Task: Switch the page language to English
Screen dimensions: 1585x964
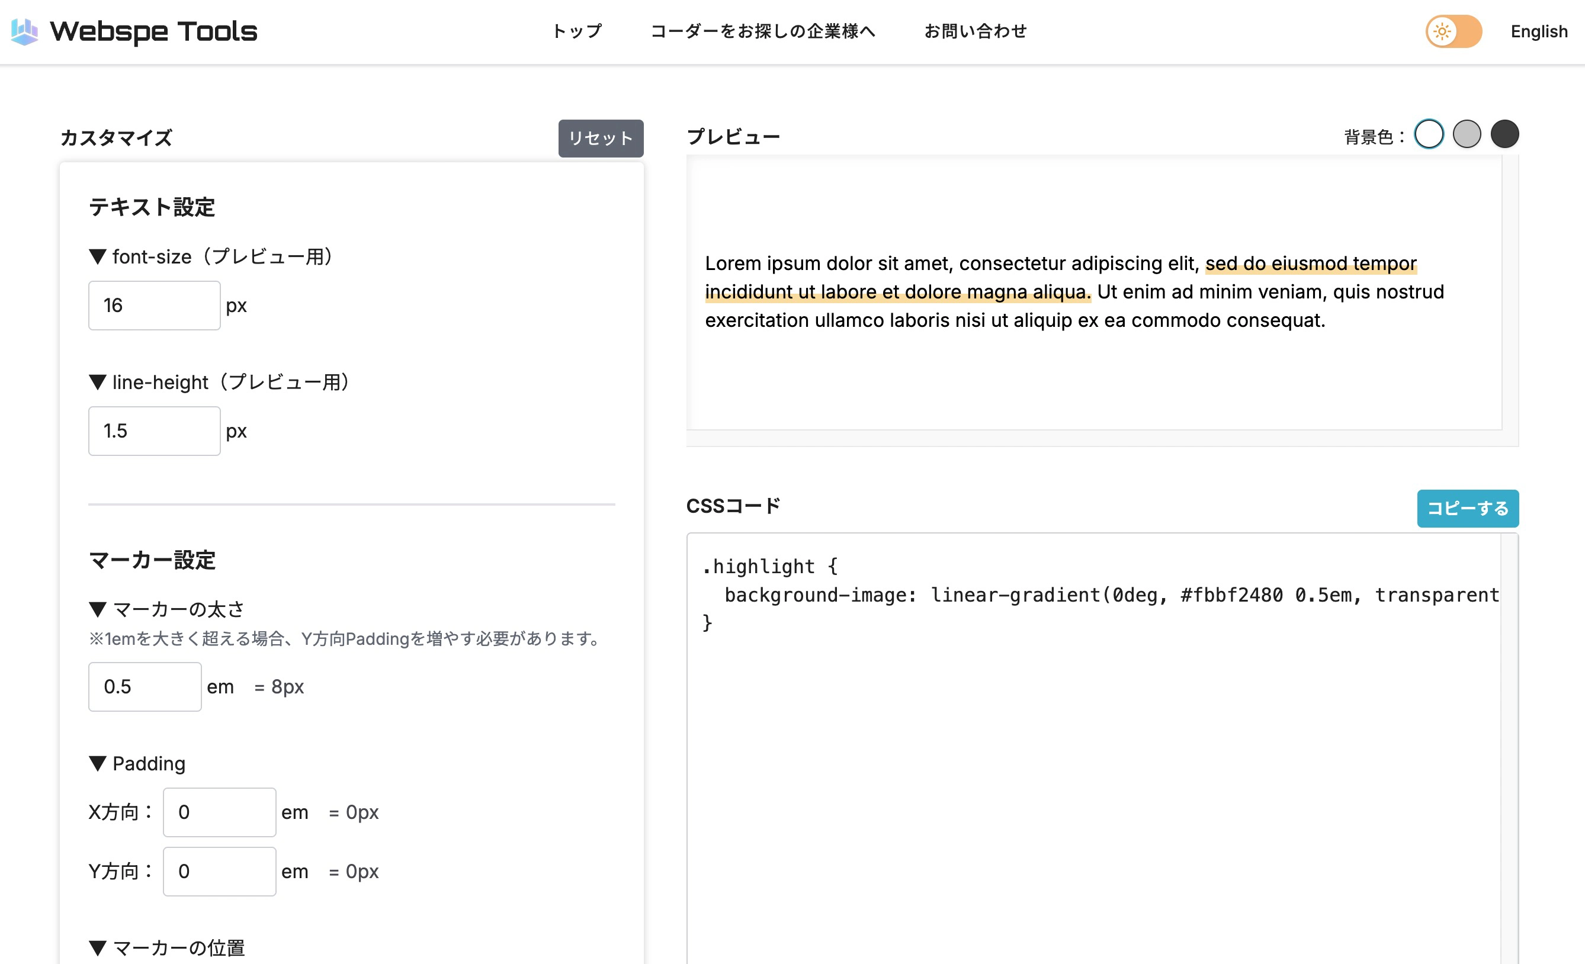Action: 1539,31
